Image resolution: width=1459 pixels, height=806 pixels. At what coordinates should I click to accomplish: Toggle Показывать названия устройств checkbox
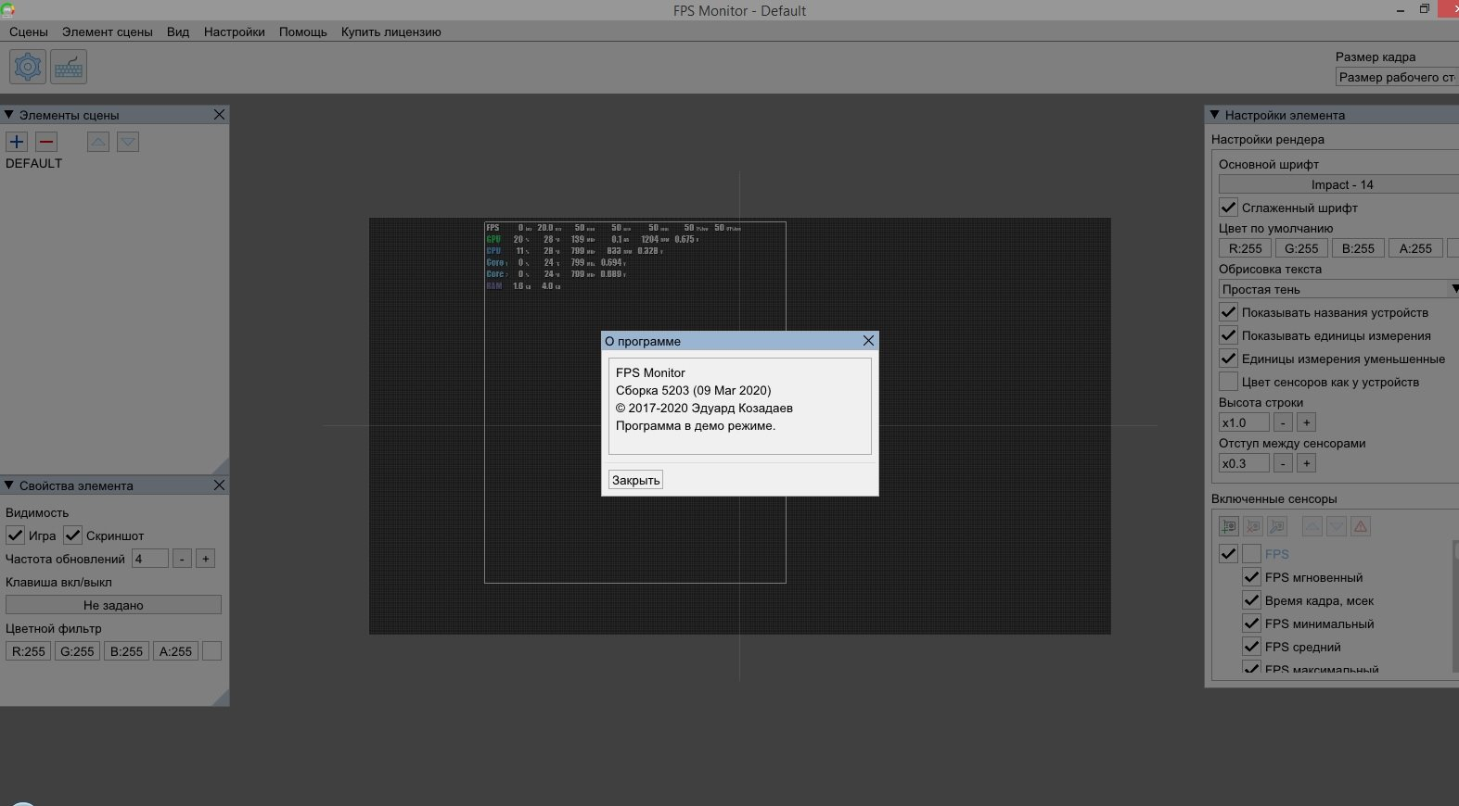coord(1228,312)
